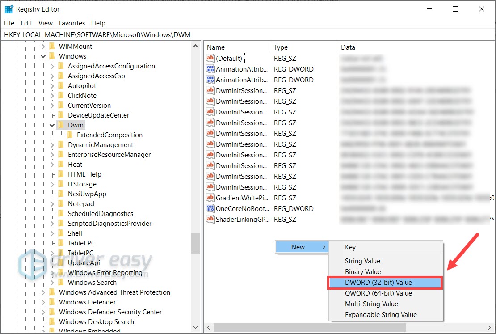Click the values pane scroll left arrow

point(209,327)
